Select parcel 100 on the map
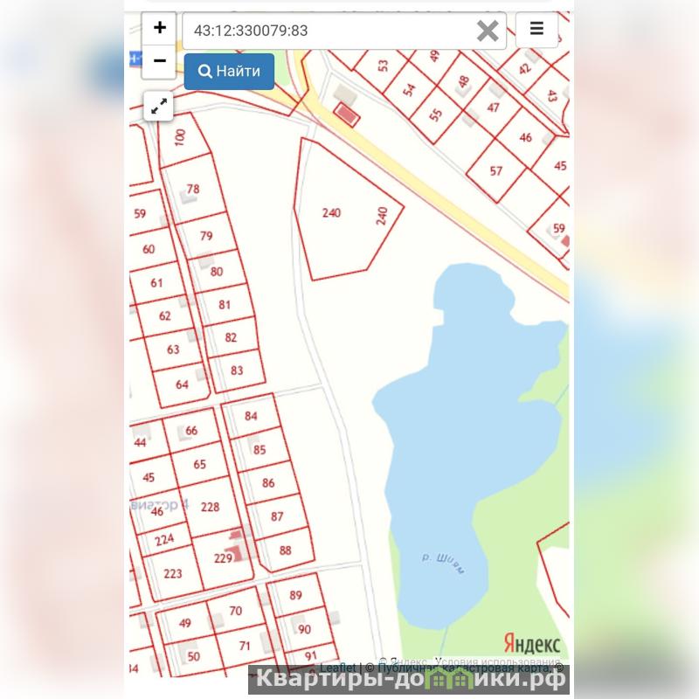 click(x=180, y=138)
